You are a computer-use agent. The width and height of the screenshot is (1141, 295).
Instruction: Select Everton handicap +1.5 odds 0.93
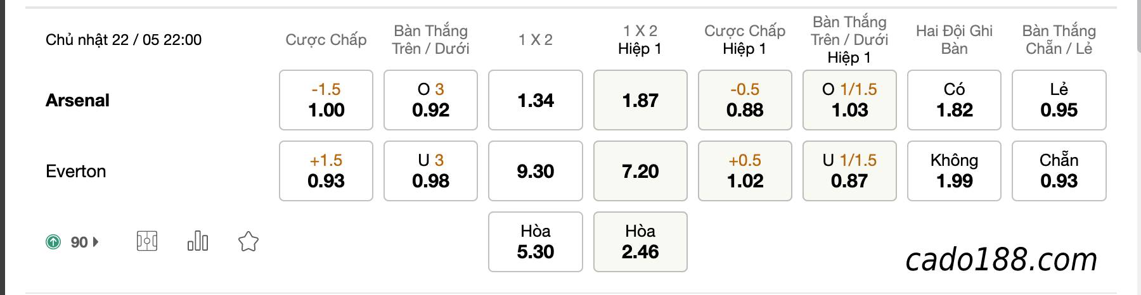(x=326, y=171)
